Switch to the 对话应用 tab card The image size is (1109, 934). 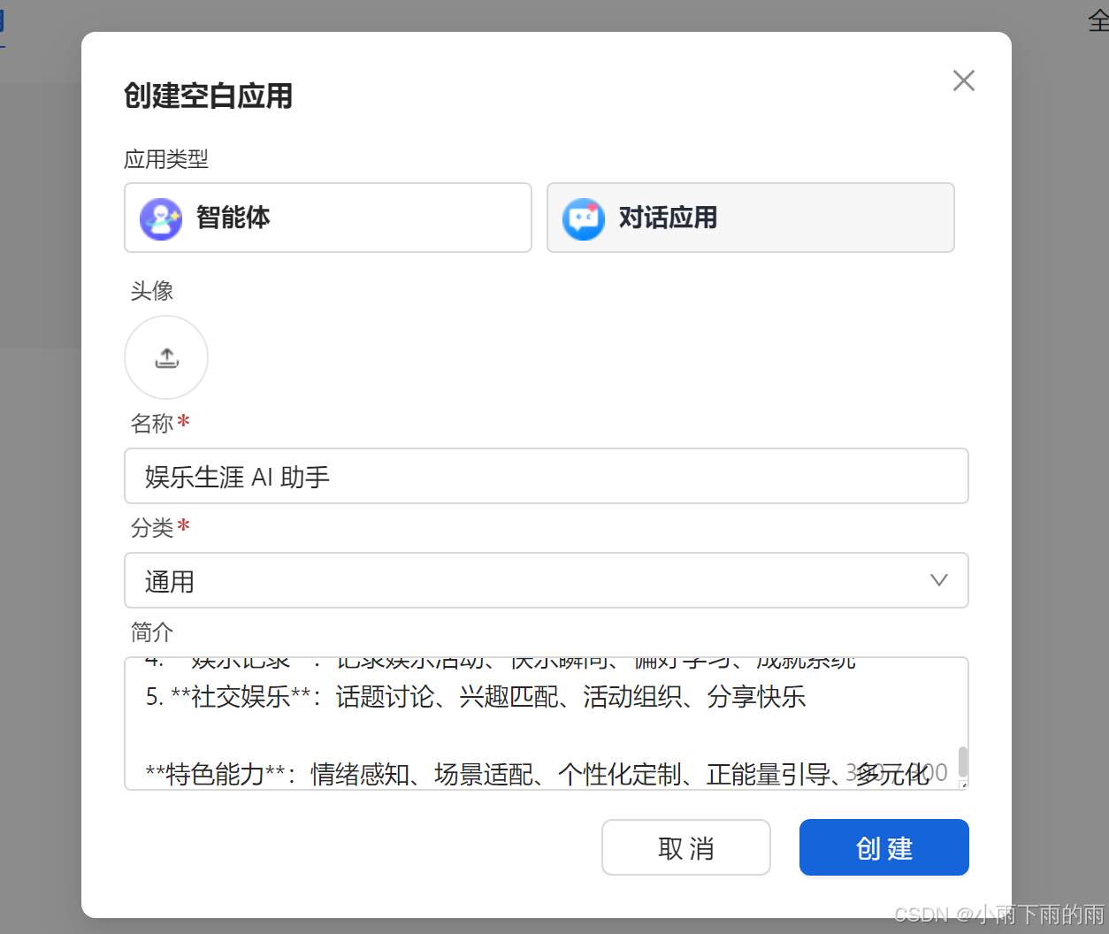pos(750,218)
